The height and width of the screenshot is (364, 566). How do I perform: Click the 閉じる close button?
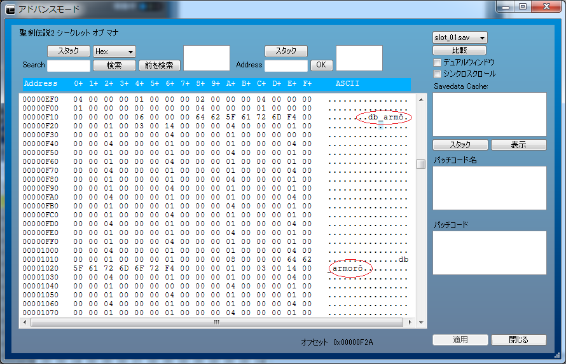click(x=518, y=340)
